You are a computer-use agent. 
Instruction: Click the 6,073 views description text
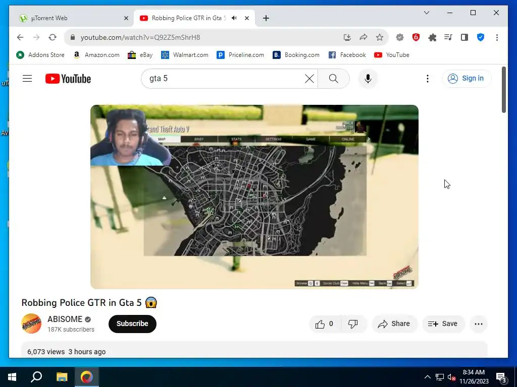pos(46,352)
